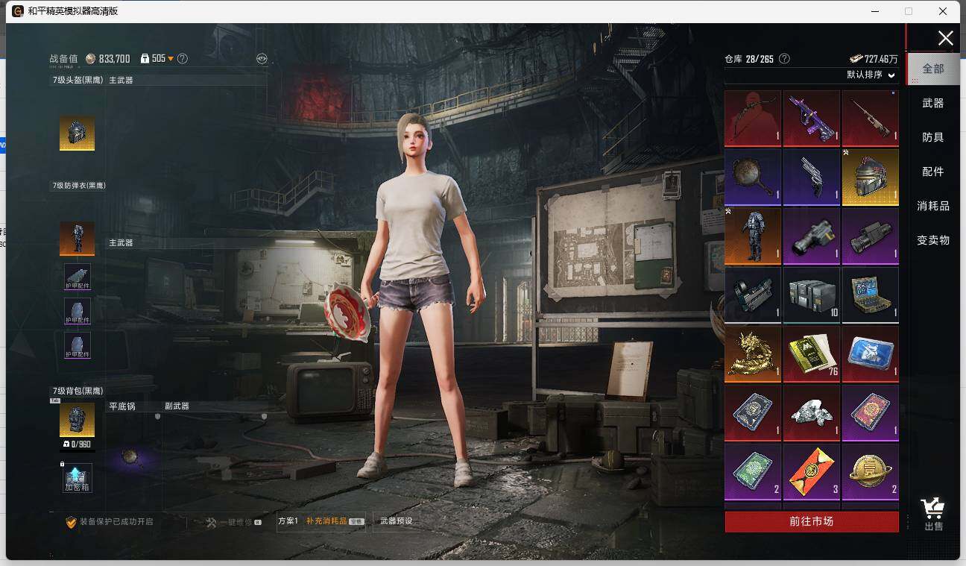
Task: Open the 方案1 loadout selector
Action: coord(288,521)
